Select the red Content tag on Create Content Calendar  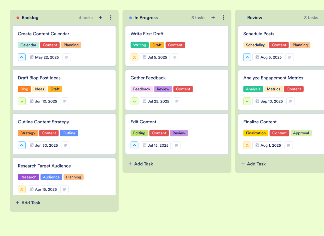pos(50,45)
